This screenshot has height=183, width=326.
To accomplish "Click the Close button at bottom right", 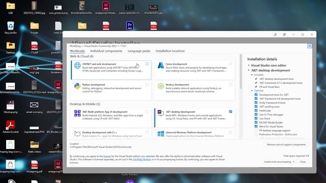I will [x=303, y=162].
